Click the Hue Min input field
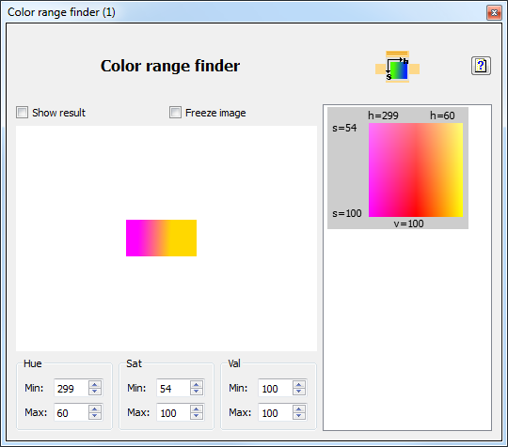This screenshot has width=508, height=447. pyautogui.click(x=71, y=388)
